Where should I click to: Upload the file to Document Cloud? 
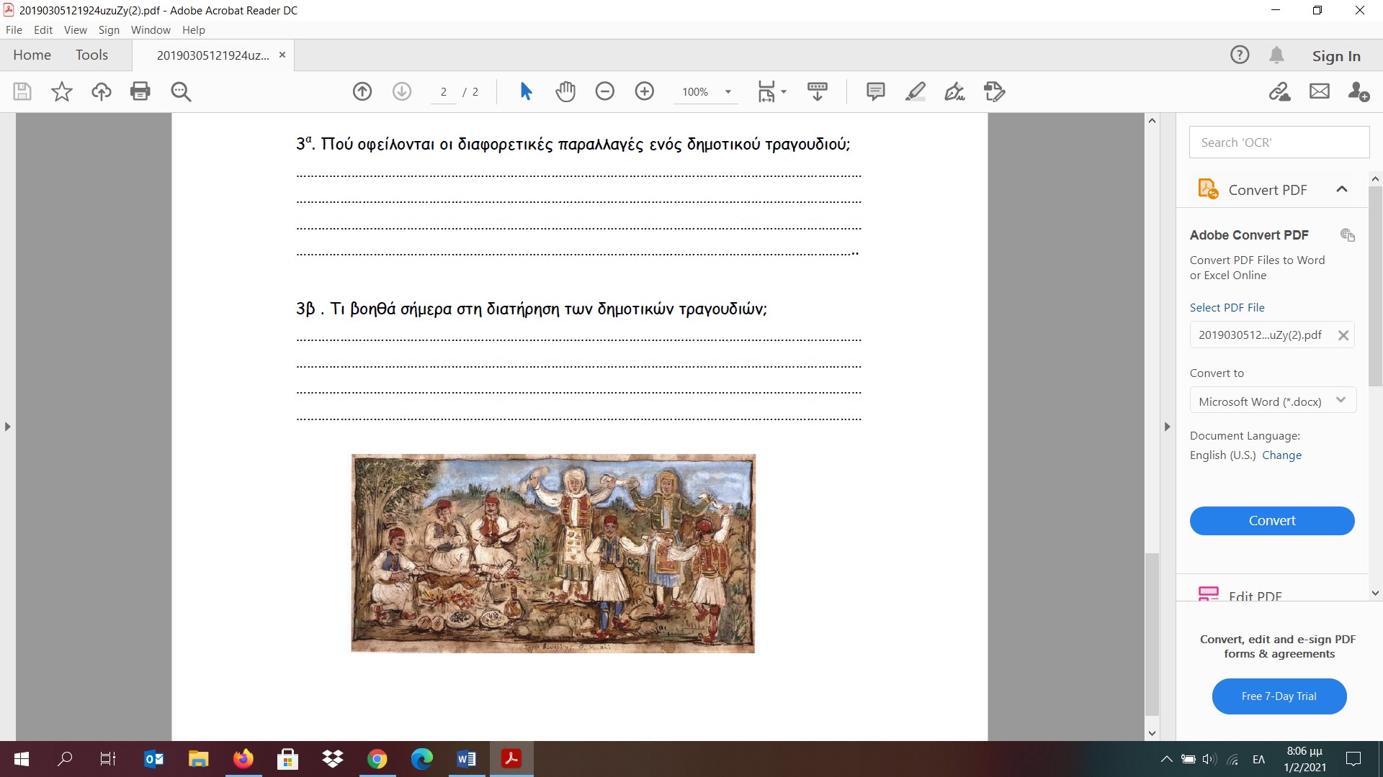(x=101, y=91)
